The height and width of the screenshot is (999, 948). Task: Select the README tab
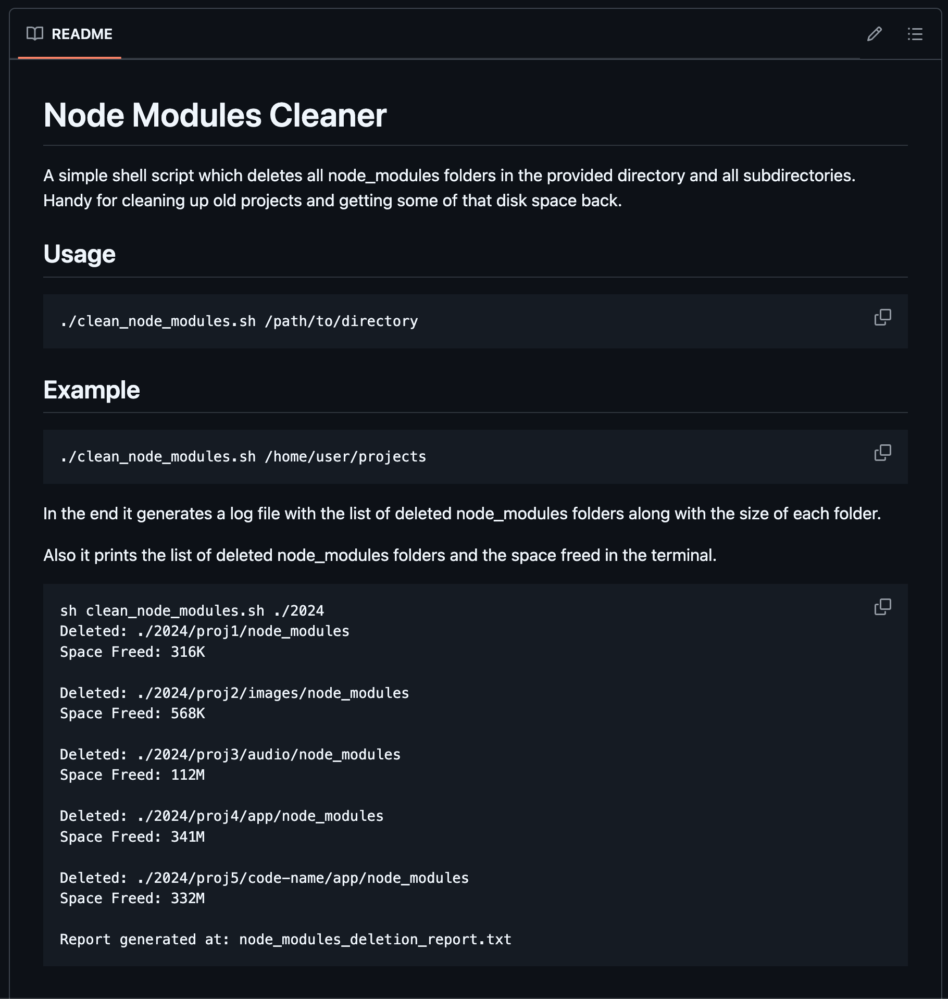pyautogui.click(x=70, y=34)
